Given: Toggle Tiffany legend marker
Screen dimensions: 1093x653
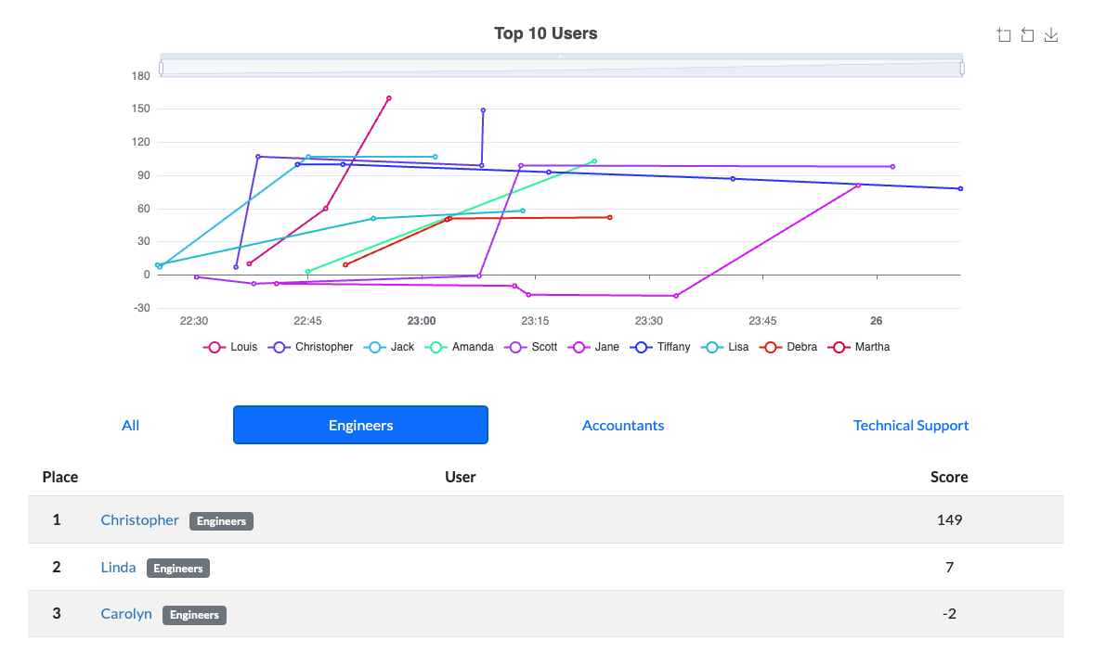Looking at the screenshot, I should 660,347.
